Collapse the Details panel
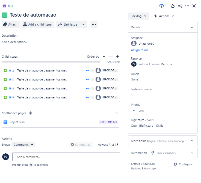 coord(192,27)
